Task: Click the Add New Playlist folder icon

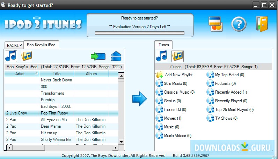Action: pyautogui.click(x=159, y=75)
